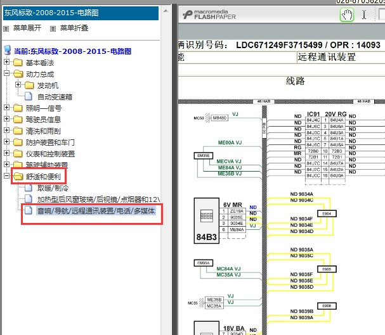Click the IC91 connector heading
Viewport: 385px width, 335px height.
tap(313, 114)
